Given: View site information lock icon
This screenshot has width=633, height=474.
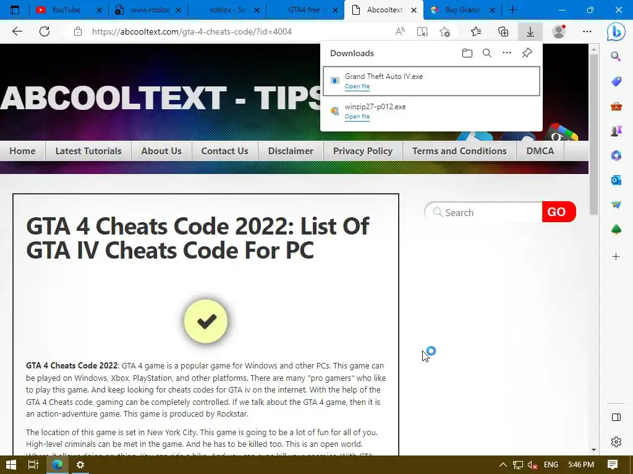Looking at the screenshot, I should [78, 31].
